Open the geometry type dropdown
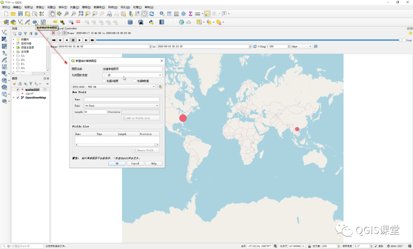 tap(132, 75)
